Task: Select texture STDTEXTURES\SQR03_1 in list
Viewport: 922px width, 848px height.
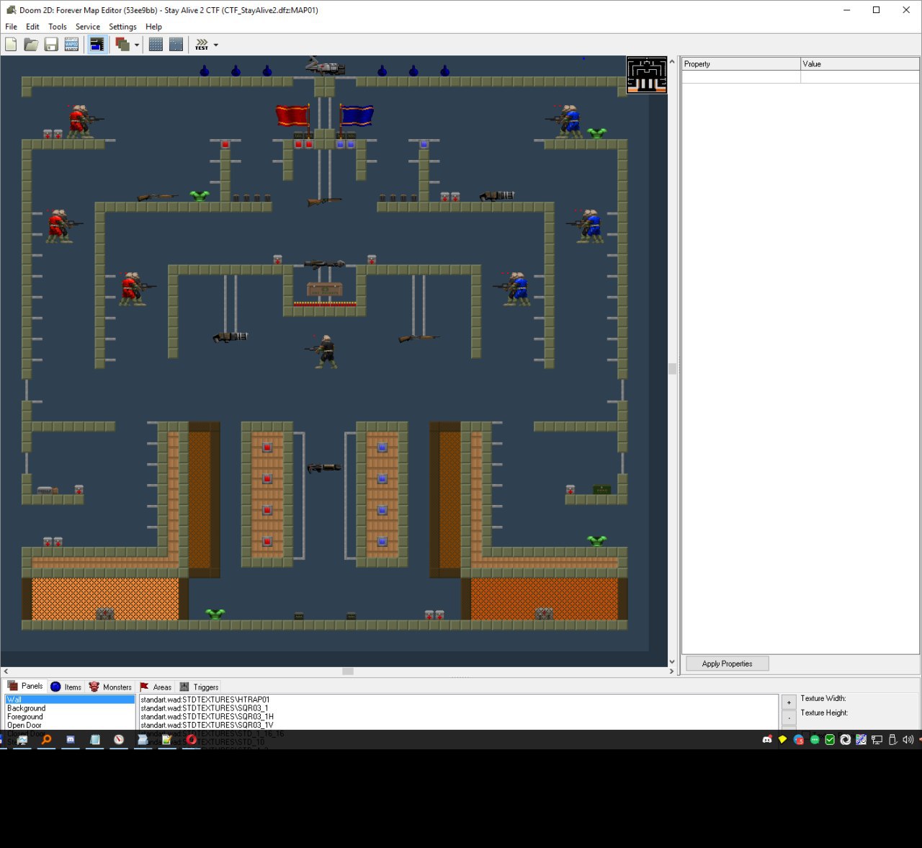Action: [x=458, y=708]
